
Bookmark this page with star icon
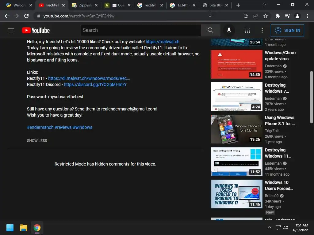tap(265, 16)
